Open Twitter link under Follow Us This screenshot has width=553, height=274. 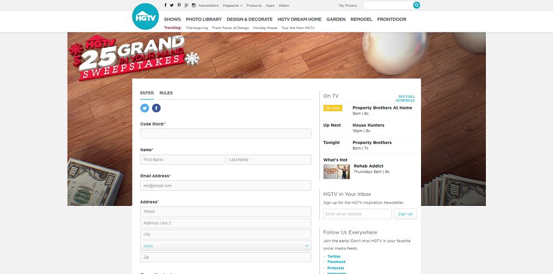coord(334,256)
